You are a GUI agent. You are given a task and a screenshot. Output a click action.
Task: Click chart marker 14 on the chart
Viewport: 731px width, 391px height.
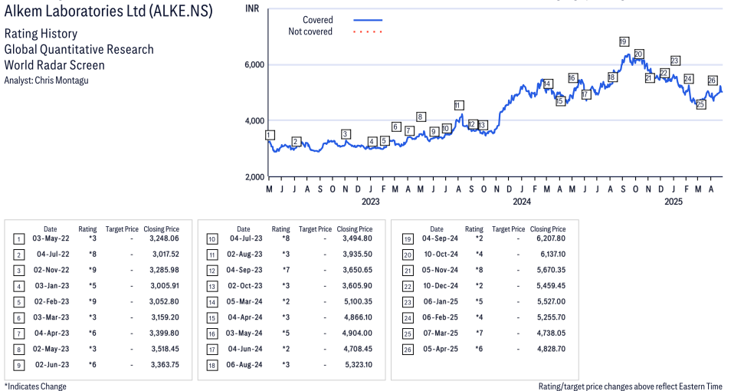coord(548,84)
